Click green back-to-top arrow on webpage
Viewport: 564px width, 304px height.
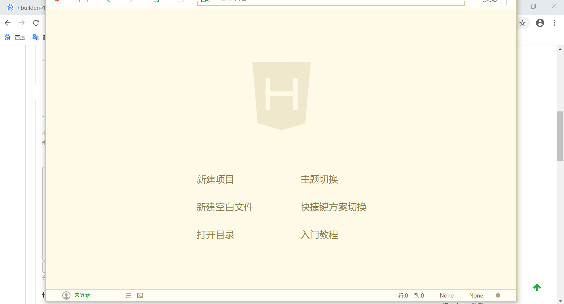pyautogui.click(x=537, y=287)
